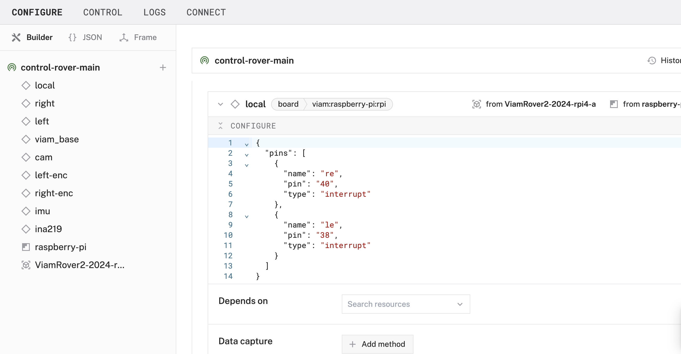Click the ViamRover2-2024-r... module icon
The image size is (681, 354).
tap(26, 265)
